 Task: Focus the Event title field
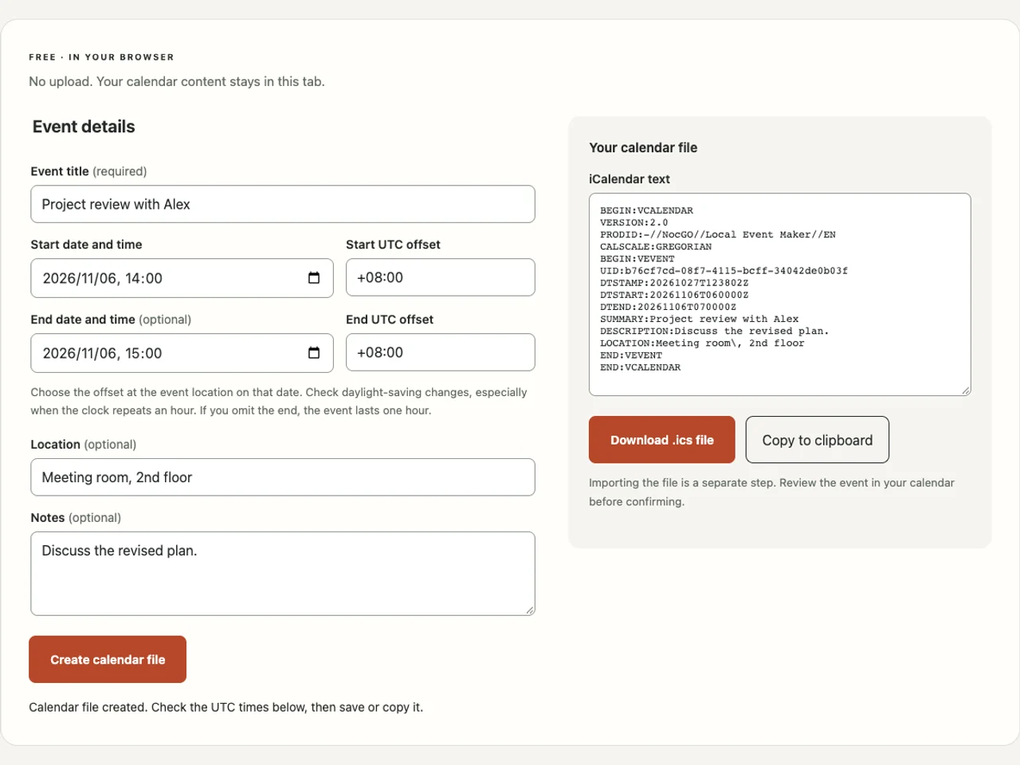[x=283, y=204]
